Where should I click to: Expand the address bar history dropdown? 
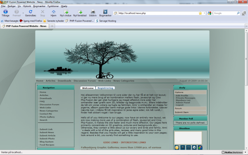point(204,13)
